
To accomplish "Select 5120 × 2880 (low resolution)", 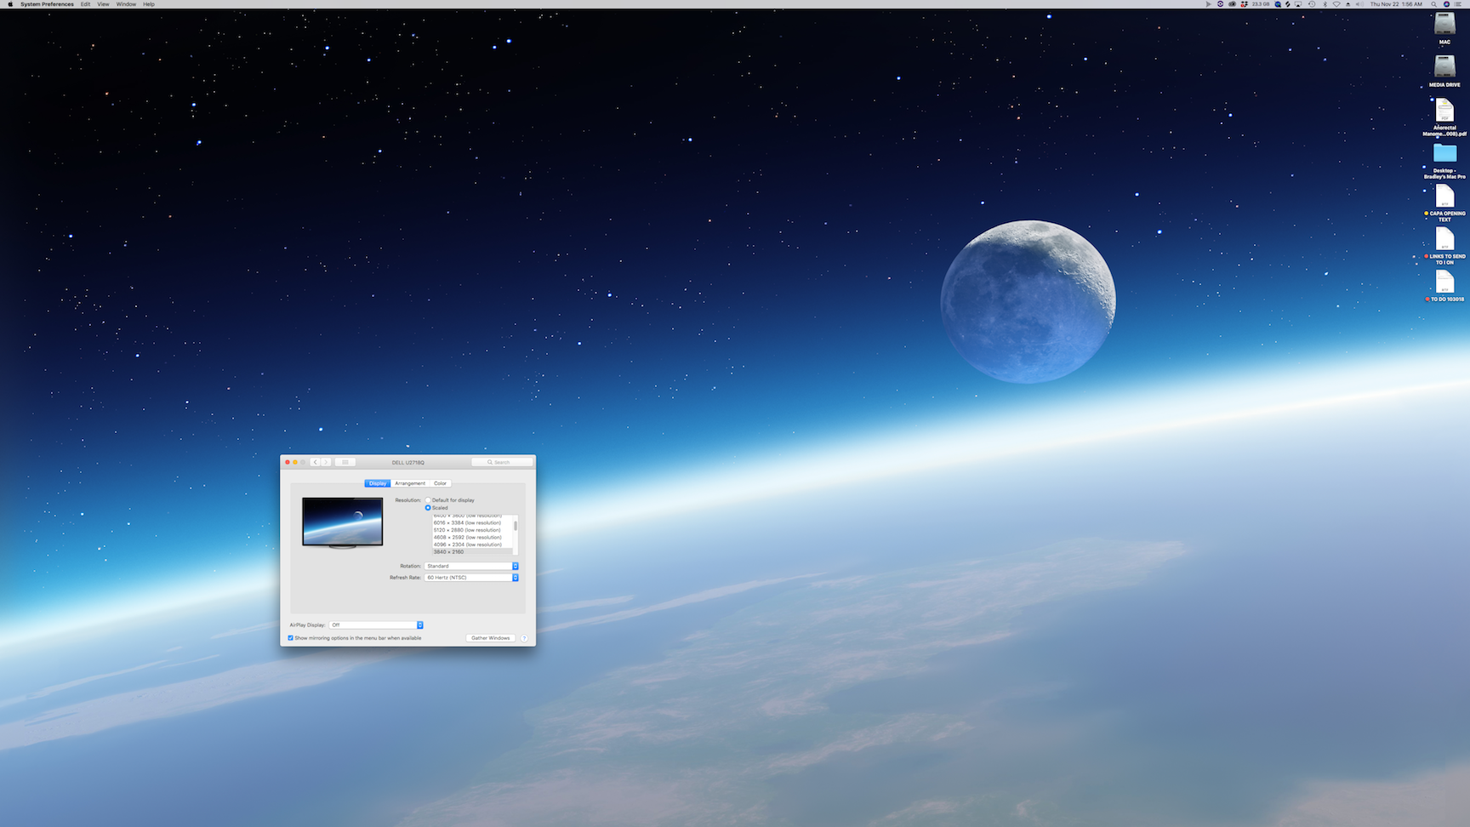I will [467, 530].
